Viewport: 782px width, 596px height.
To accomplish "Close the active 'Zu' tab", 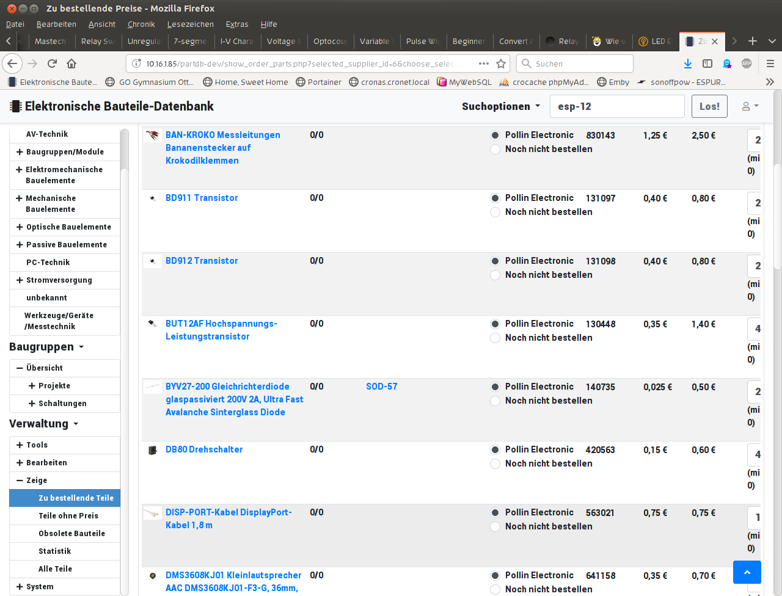I will click(715, 42).
